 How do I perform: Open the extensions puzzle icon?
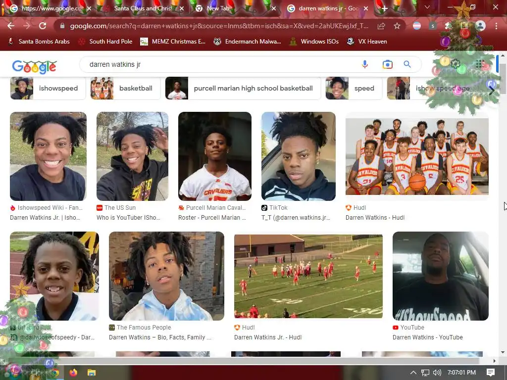tap(448, 26)
